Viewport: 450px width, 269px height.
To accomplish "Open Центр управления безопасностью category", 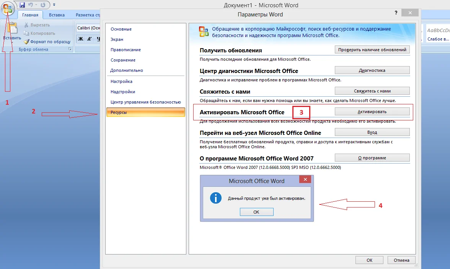I will pos(145,102).
